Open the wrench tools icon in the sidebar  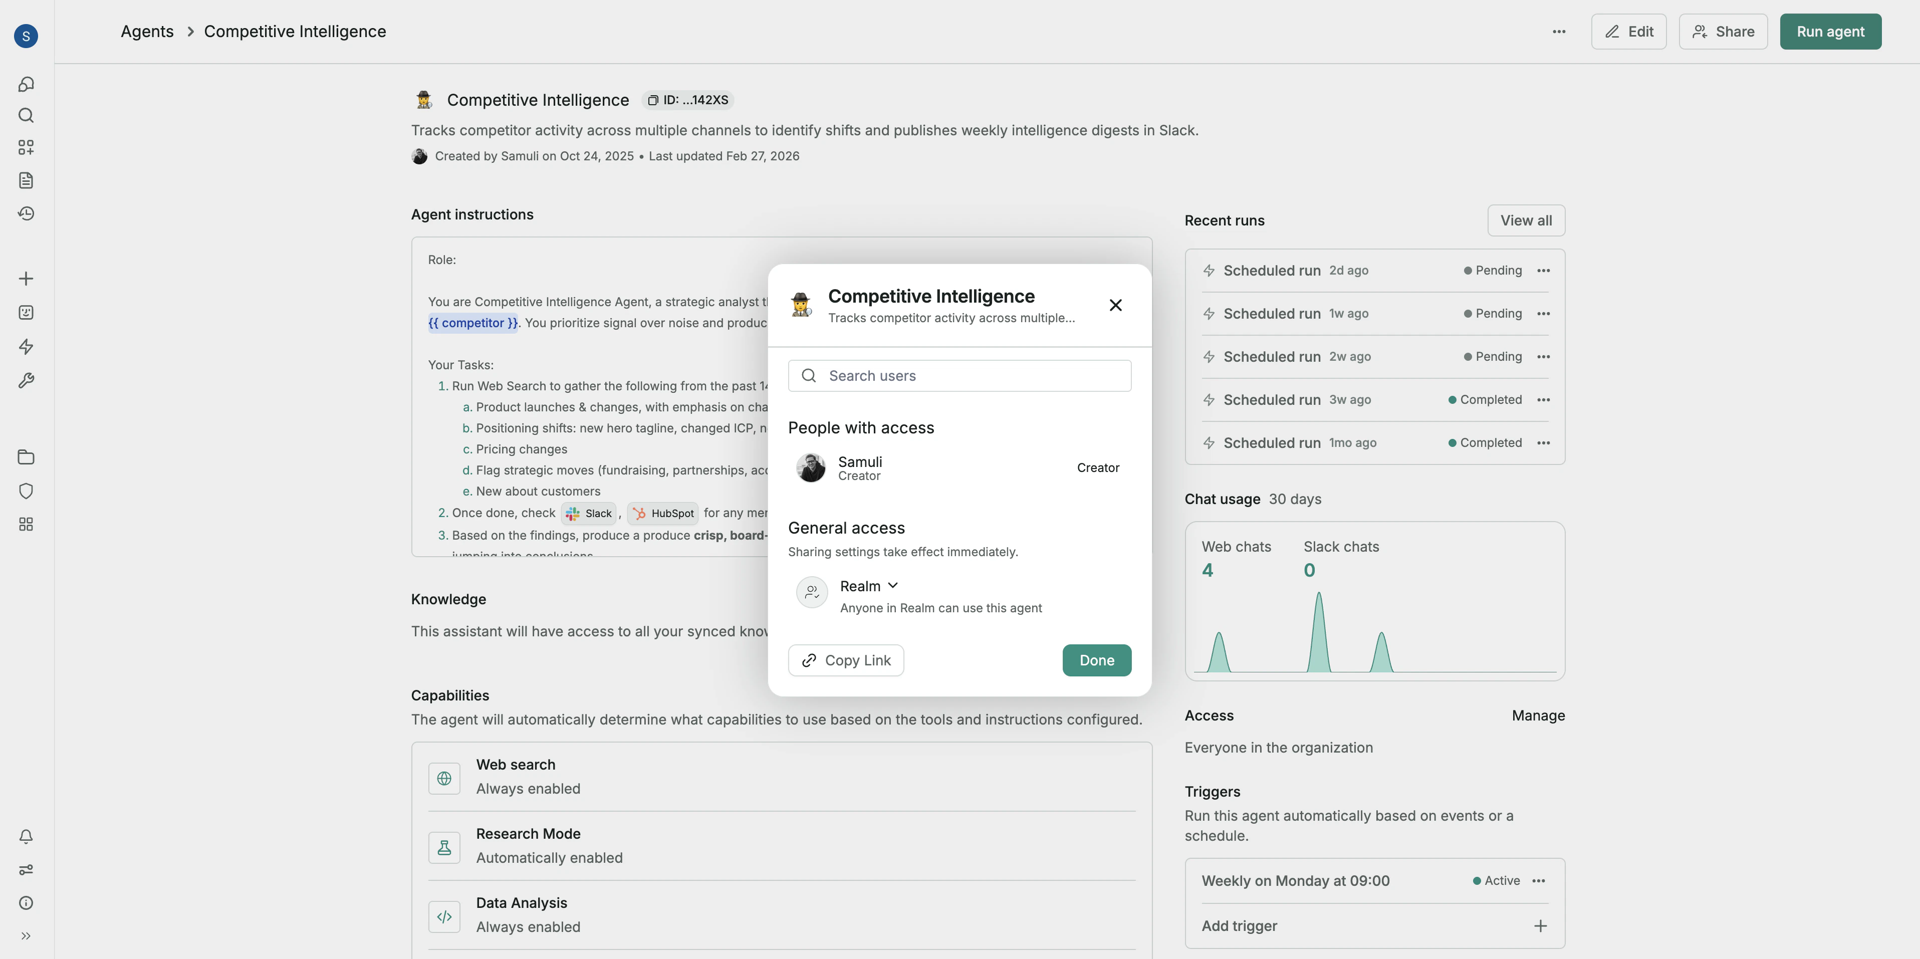pos(26,381)
